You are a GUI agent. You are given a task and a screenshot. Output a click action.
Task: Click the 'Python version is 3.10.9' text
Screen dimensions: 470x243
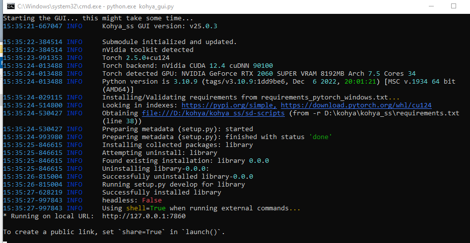(150, 82)
